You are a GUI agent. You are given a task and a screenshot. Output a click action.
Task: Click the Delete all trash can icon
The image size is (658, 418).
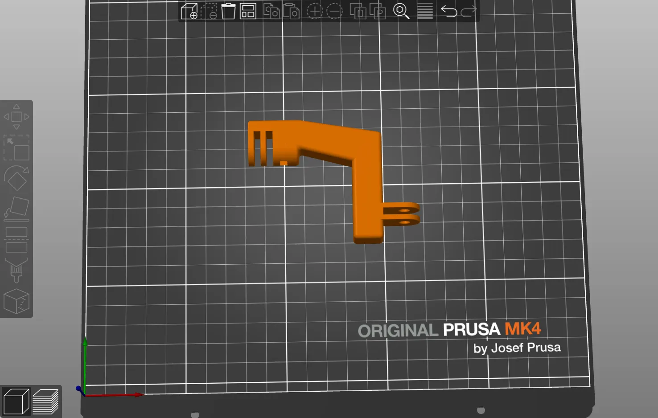[228, 11]
